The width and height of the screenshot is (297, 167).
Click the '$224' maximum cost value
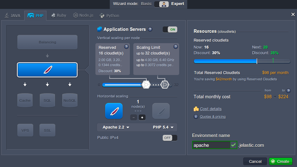point(283,97)
